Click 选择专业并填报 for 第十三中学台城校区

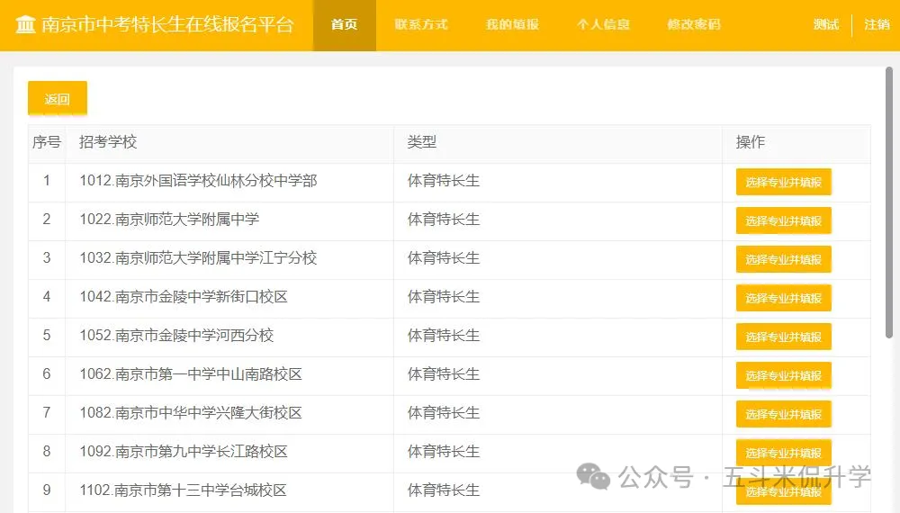pos(784,491)
